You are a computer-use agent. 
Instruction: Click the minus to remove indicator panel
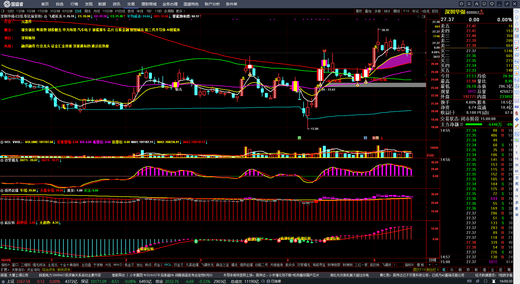tap(436, 265)
